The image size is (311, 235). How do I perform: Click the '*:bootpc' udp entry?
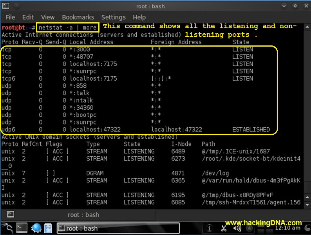click(83, 115)
